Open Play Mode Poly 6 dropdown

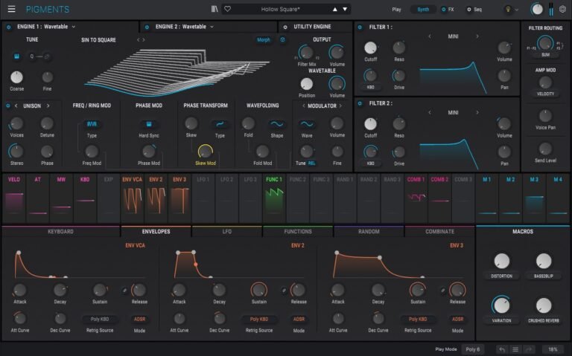coord(473,349)
